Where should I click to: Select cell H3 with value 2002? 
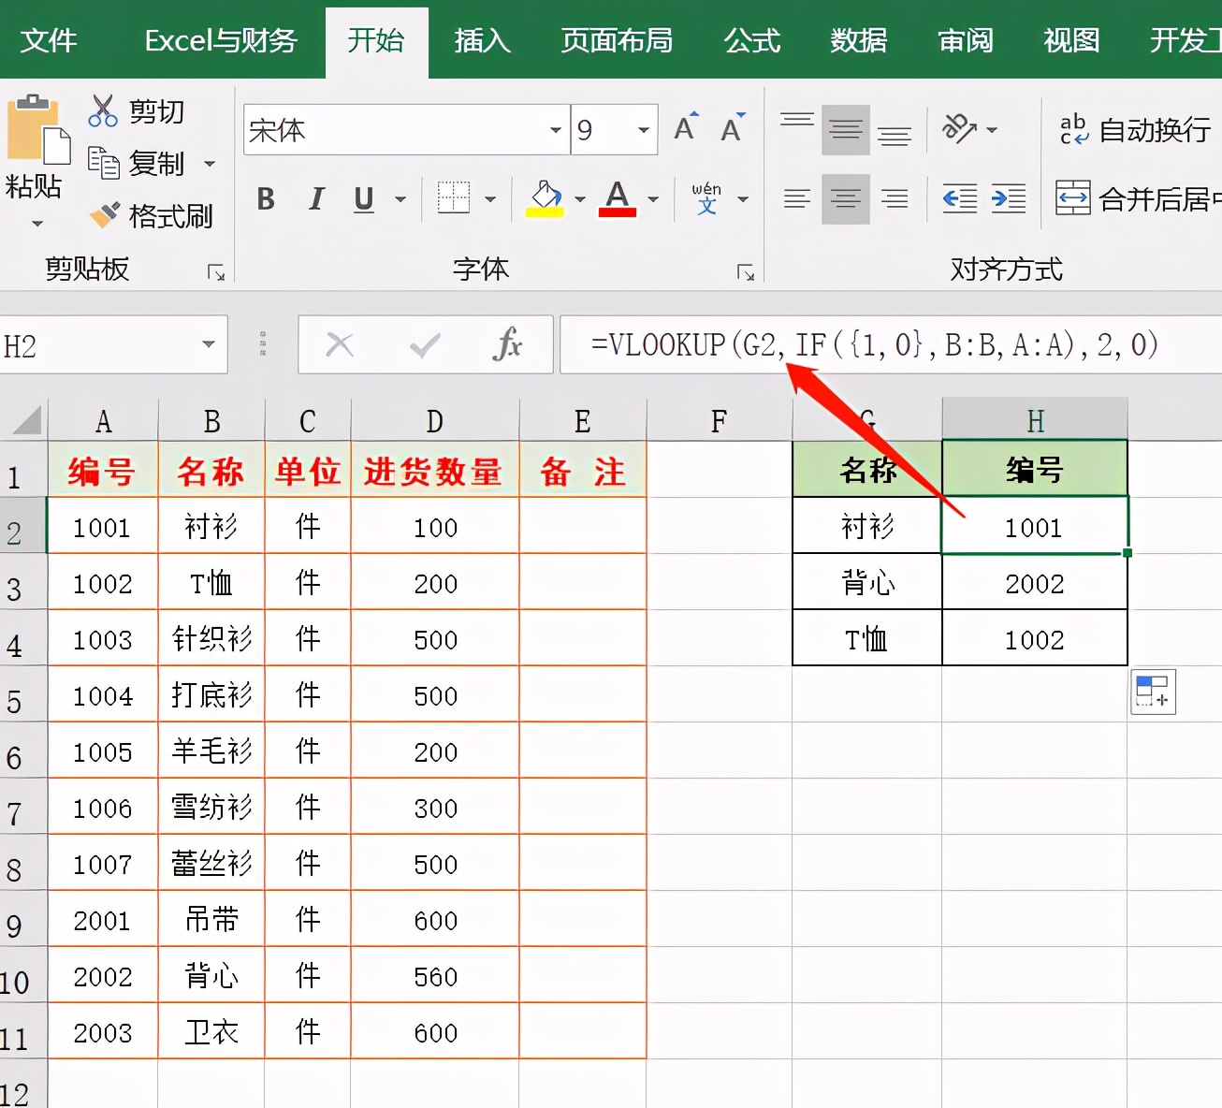pos(1035,583)
